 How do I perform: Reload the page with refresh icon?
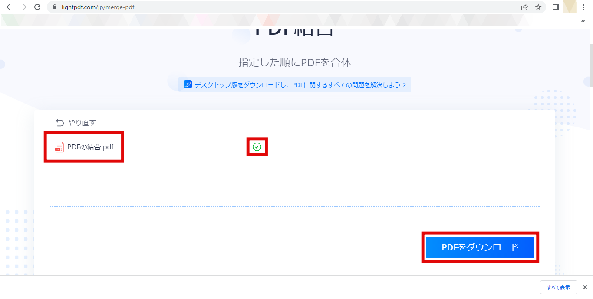pyautogui.click(x=37, y=7)
